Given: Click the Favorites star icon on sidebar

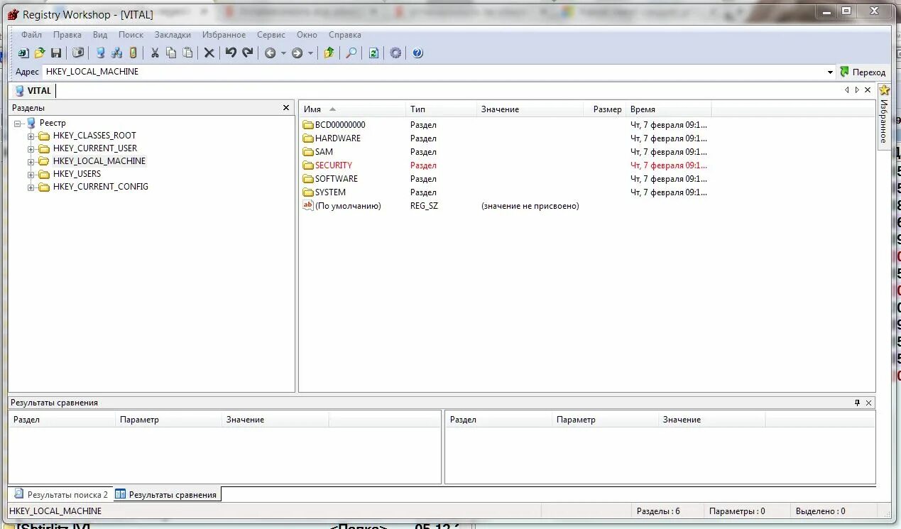Looking at the screenshot, I should (884, 90).
